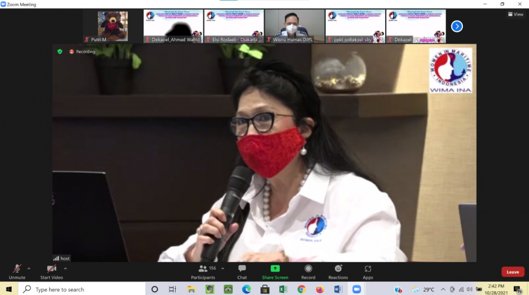The height and width of the screenshot is (295, 529).
Task: Select Putri M participant thumbnail
Action: [113, 26]
